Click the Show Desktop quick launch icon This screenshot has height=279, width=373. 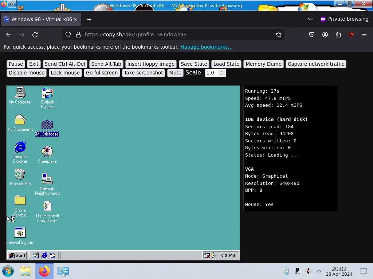tap(36, 255)
